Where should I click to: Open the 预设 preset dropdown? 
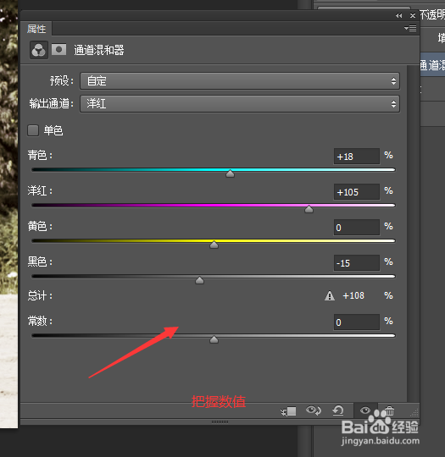pyautogui.click(x=240, y=80)
